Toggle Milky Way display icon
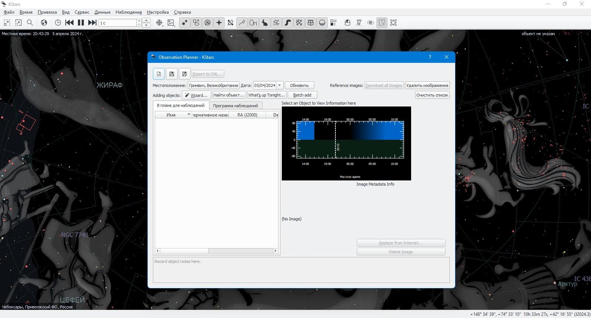Viewport: 591px width, 318px height. click(287, 23)
